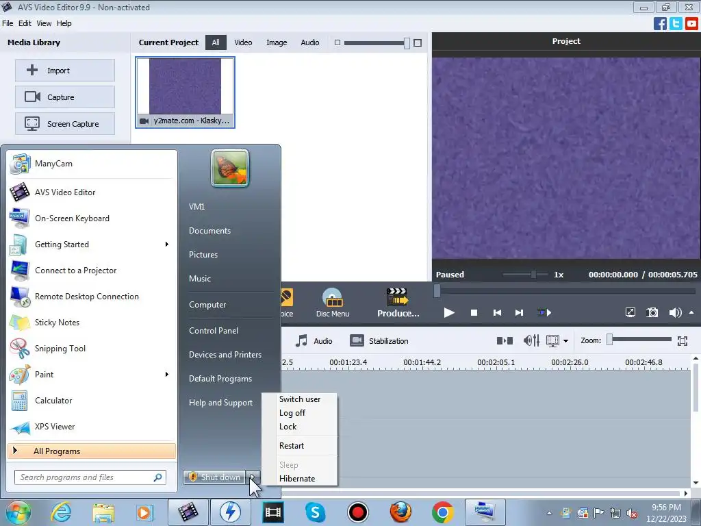Jump to the next frame
The image size is (701, 526).
519,312
